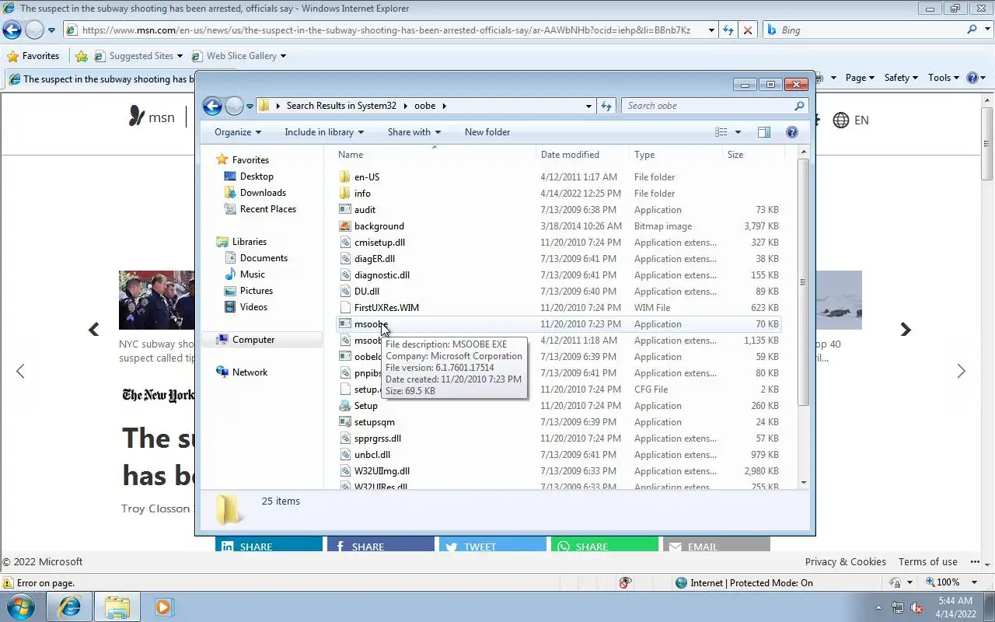
Task: Click the Internet Explorer taskbar icon
Action: click(69, 606)
